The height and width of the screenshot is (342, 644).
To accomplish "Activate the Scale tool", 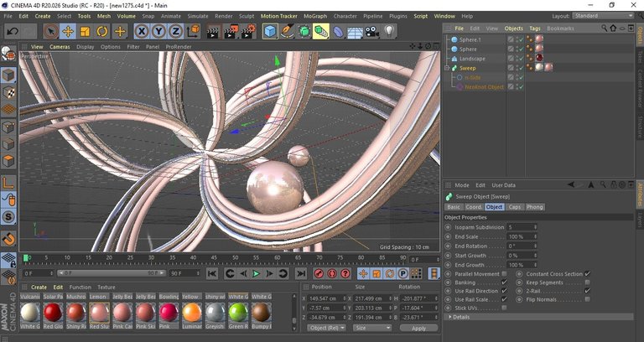I will pos(85,31).
